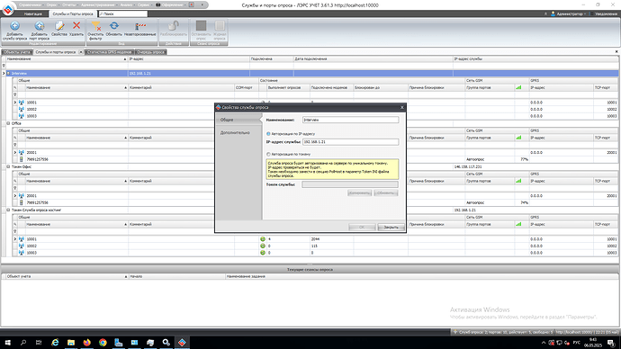Open Firefox from the Windows taskbar
This screenshot has width=621, height=349.
click(86, 343)
